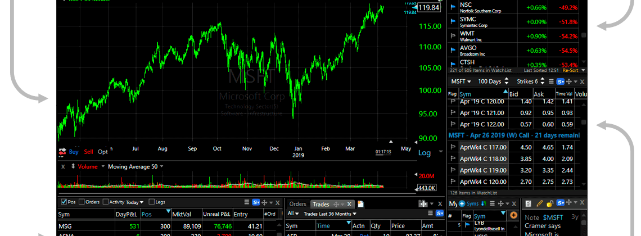Open the Today dropdown next to Activity
The width and height of the screenshot is (641, 236).
[x=135, y=202]
